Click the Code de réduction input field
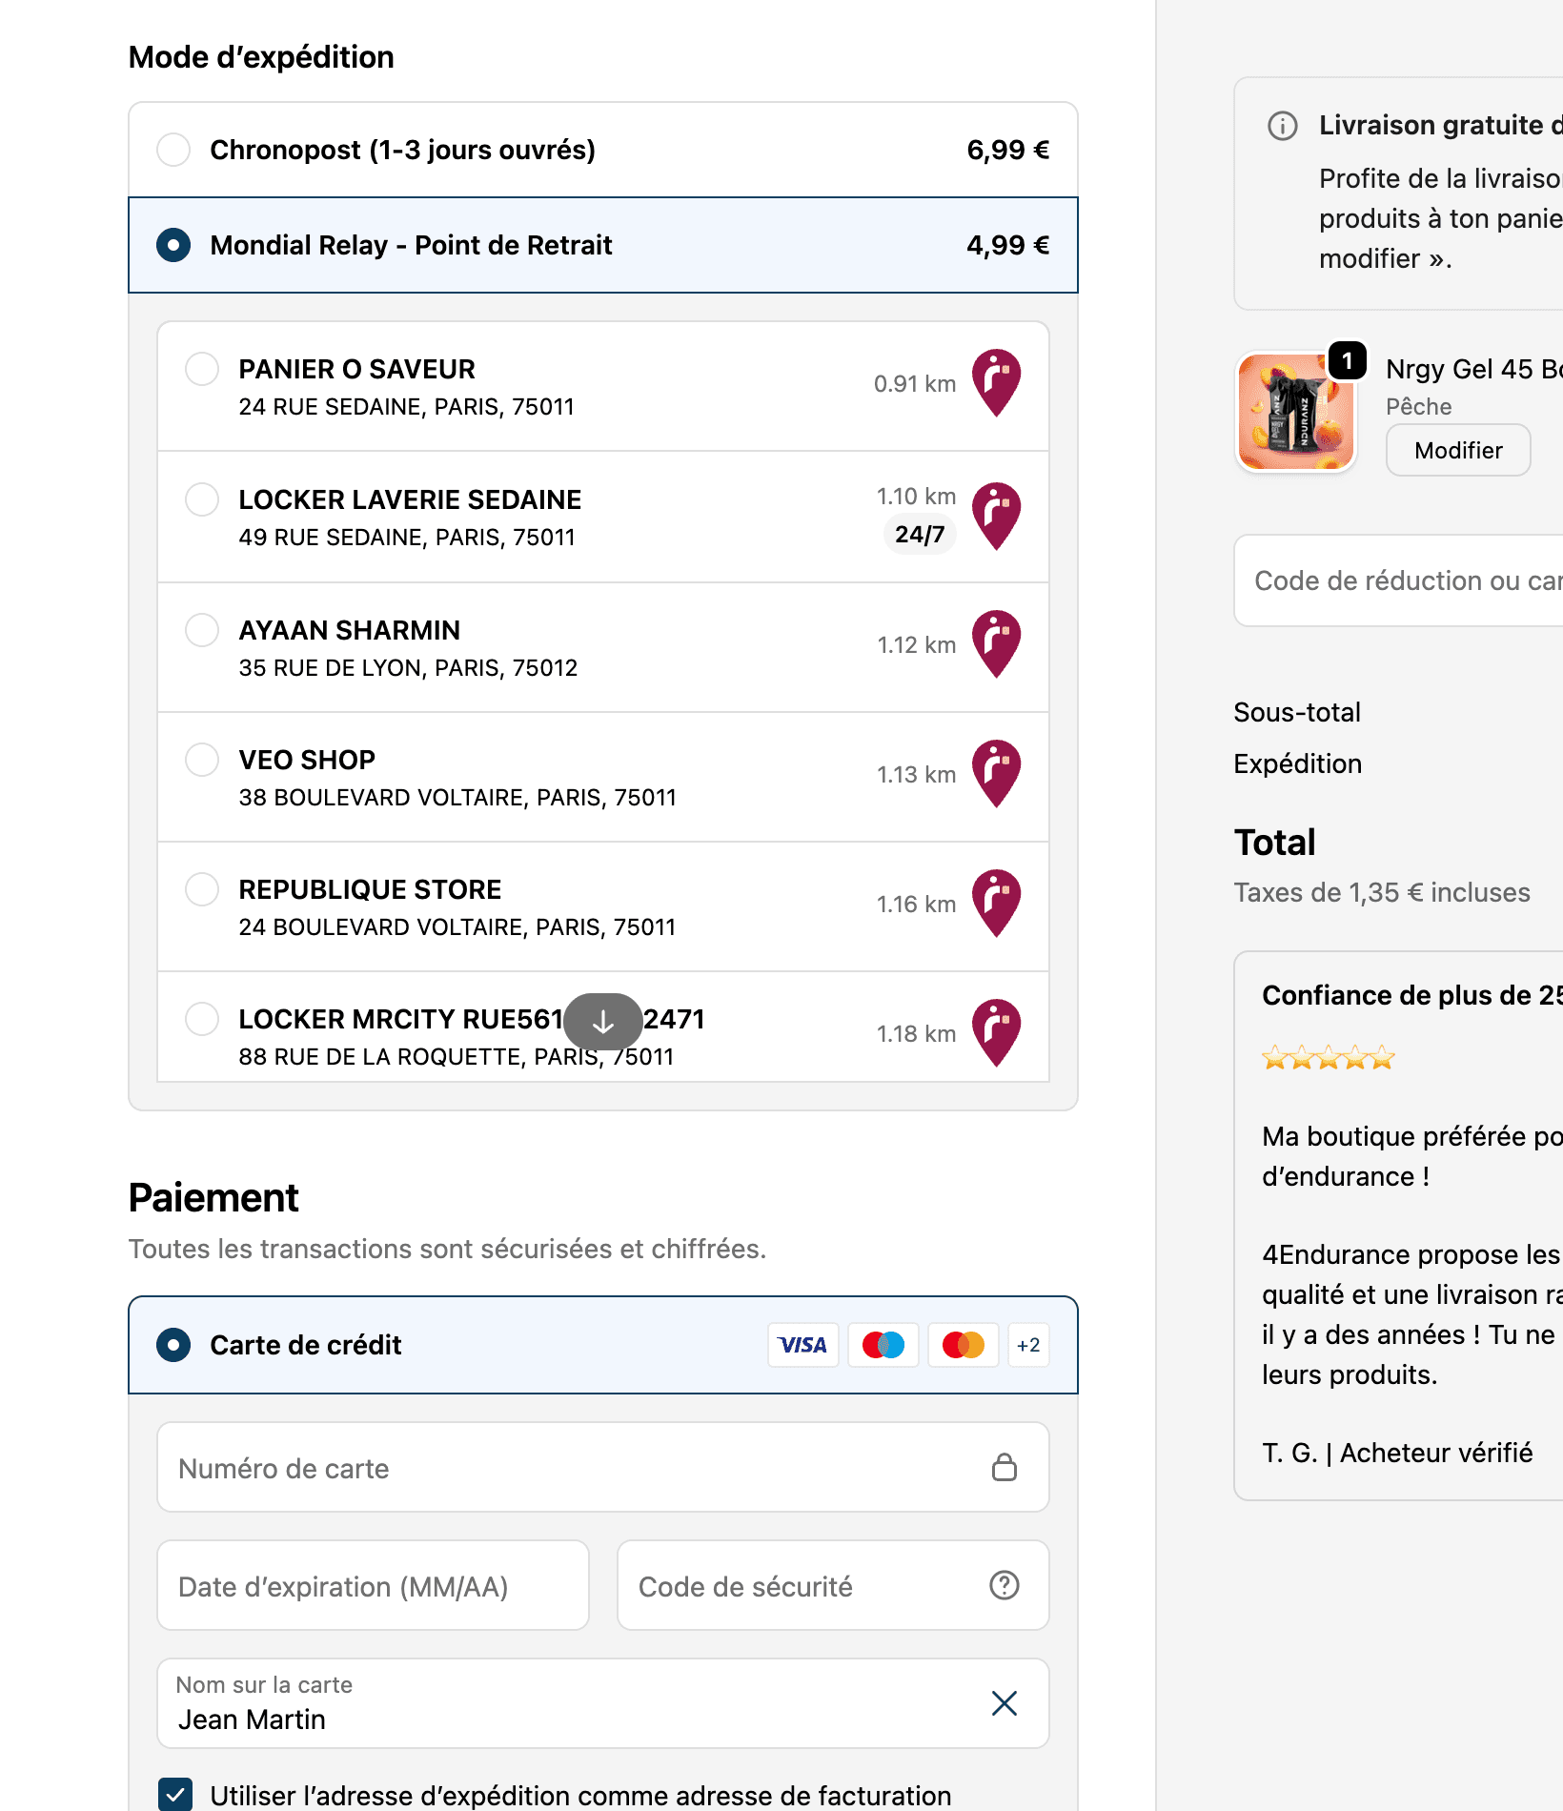This screenshot has width=1563, height=1811. [1399, 580]
